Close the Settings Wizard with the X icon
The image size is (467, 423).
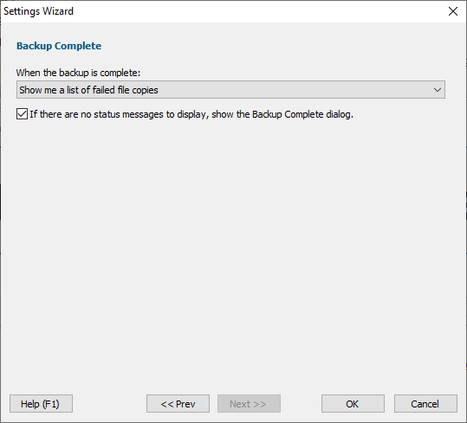pos(452,11)
